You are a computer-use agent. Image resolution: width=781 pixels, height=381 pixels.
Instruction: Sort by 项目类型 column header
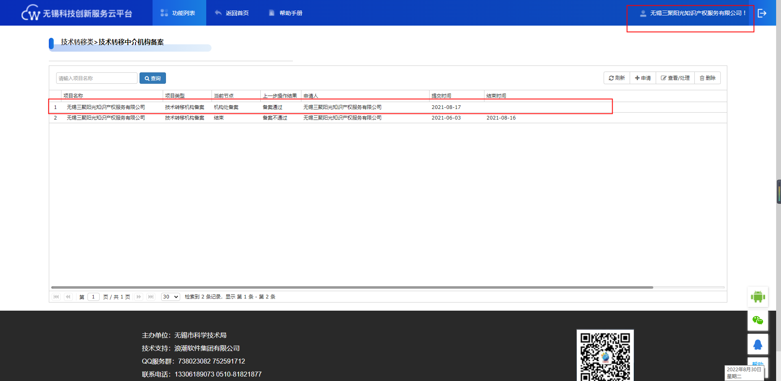click(187, 96)
